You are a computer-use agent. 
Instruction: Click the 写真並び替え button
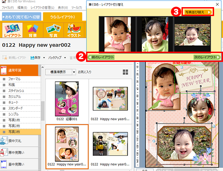(x=198, y=12)
